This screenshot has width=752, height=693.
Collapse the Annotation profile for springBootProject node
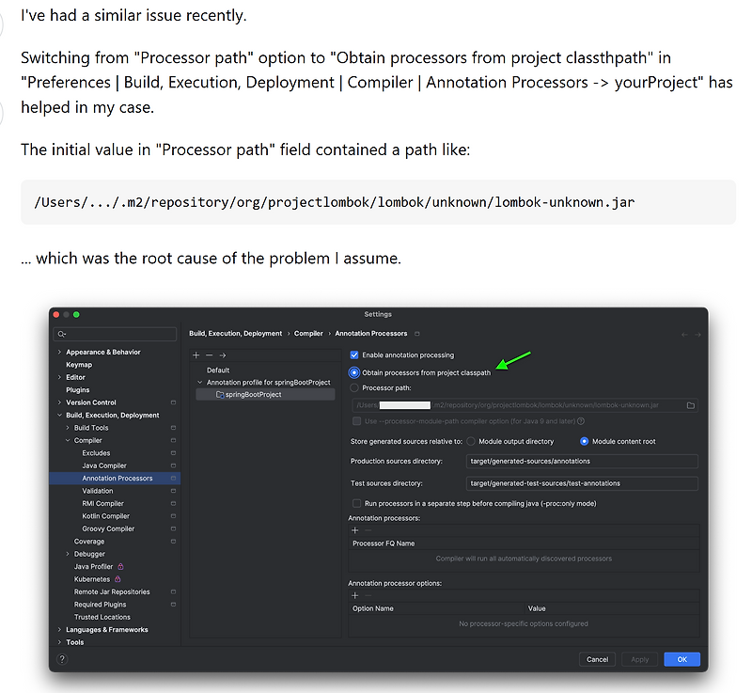tap(198, 382)
